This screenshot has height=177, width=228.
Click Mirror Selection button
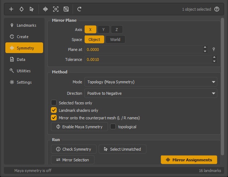coord(73,160)
